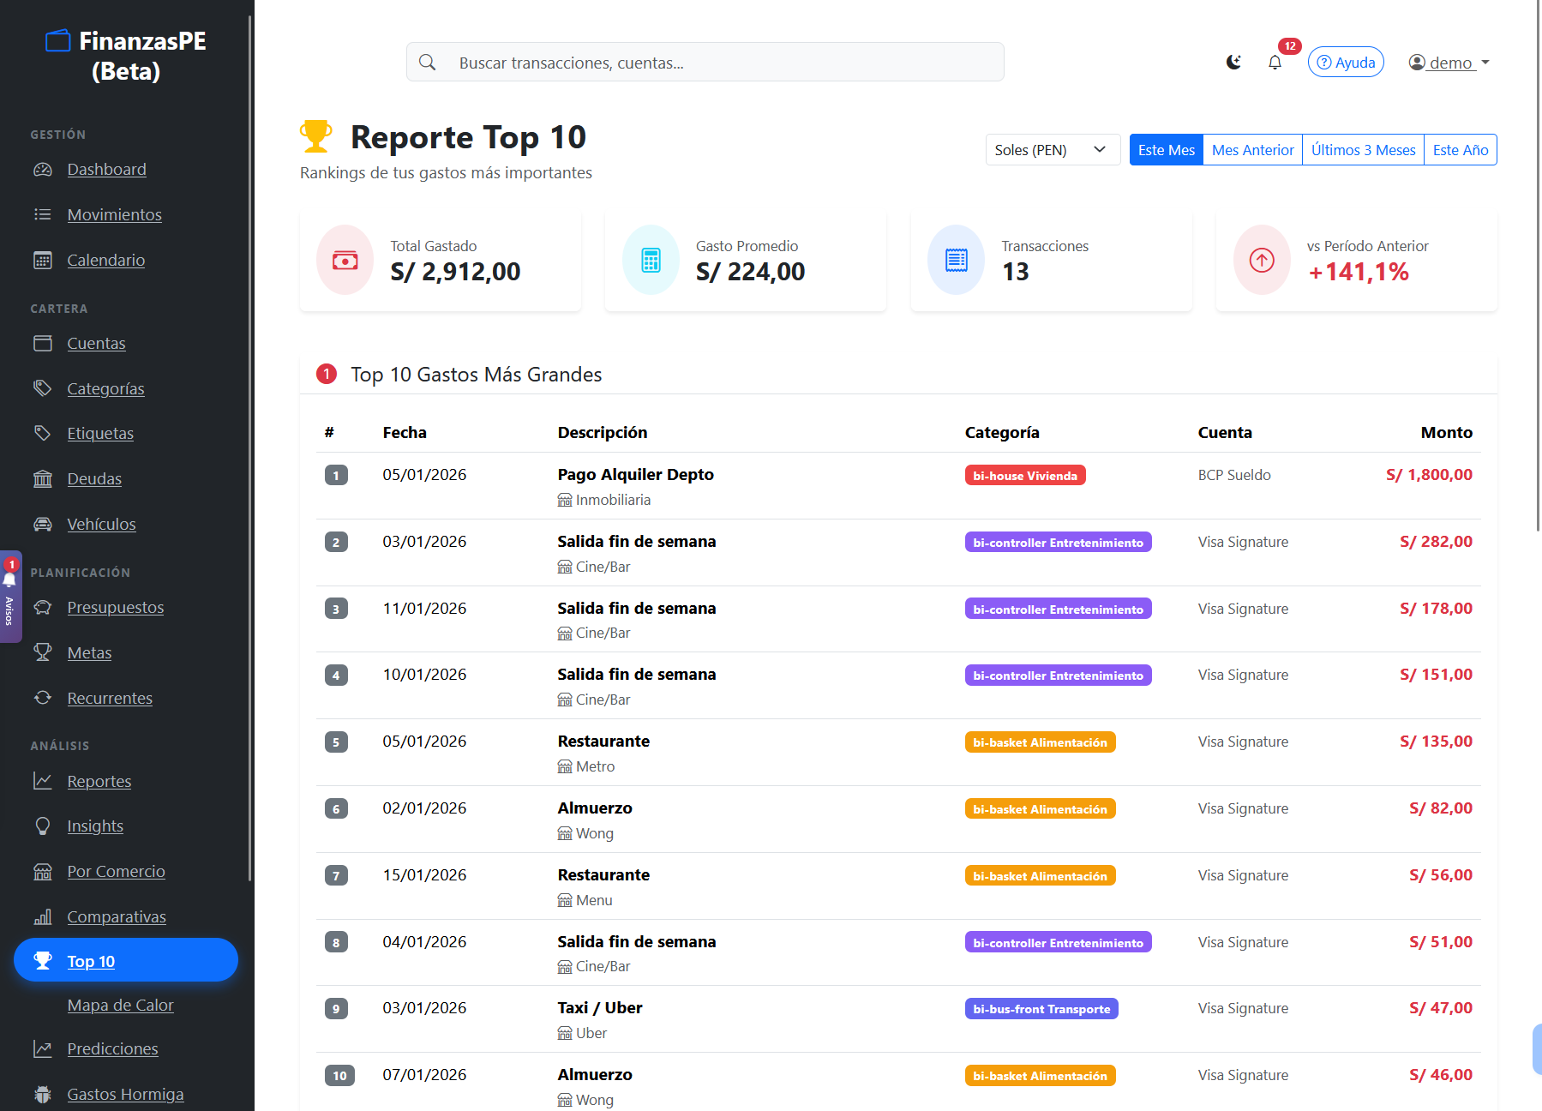1542x1111 pixels.
Task: Open the Top 10 sidebar item
Action: click(x=126, y=960)
